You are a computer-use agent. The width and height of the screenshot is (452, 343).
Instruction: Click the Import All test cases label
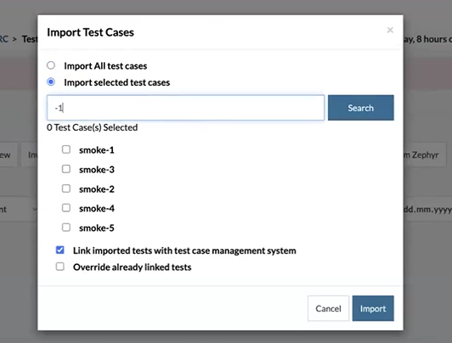coord(105,66)
